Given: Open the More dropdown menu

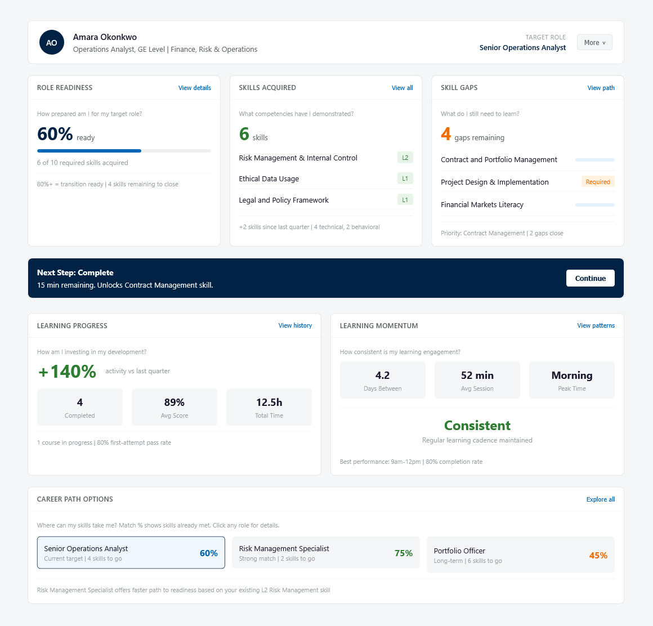Looking at the screenshot, I should tap(594, 42).
